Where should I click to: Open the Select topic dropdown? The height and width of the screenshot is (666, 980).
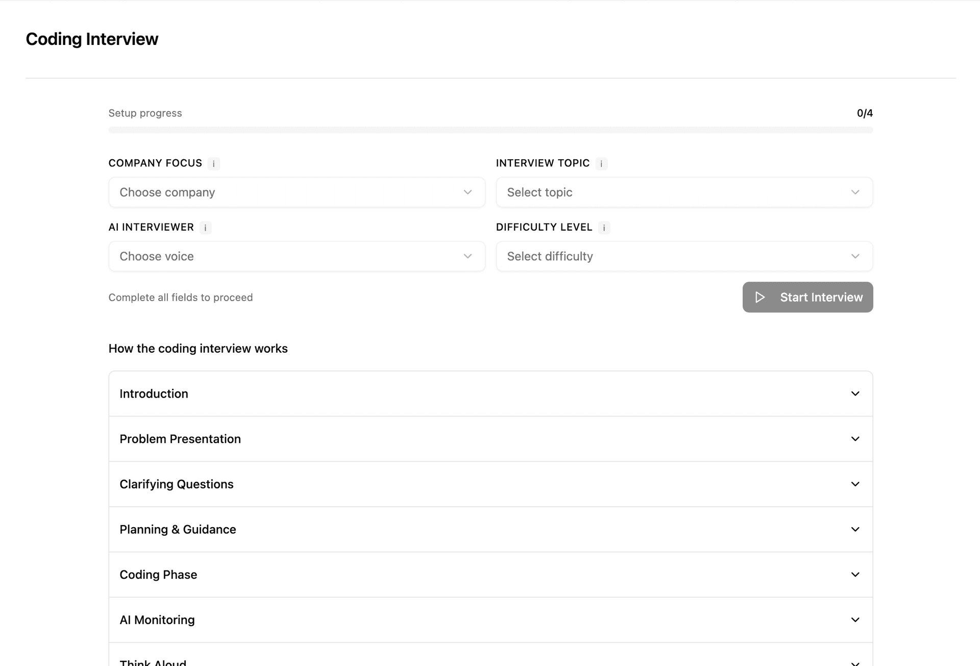pyautogui.click(x=684, y=192)
